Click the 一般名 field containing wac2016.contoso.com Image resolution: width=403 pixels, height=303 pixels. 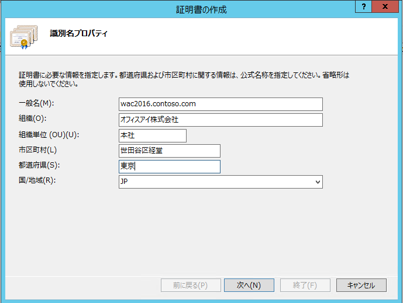(x=220, y=104)
